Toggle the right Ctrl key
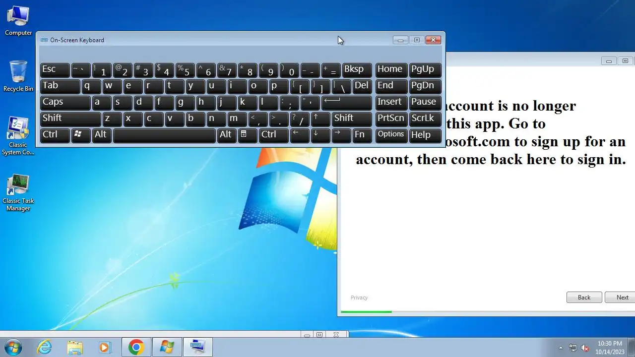Viewport: 635px width, 357px height. 273,135
